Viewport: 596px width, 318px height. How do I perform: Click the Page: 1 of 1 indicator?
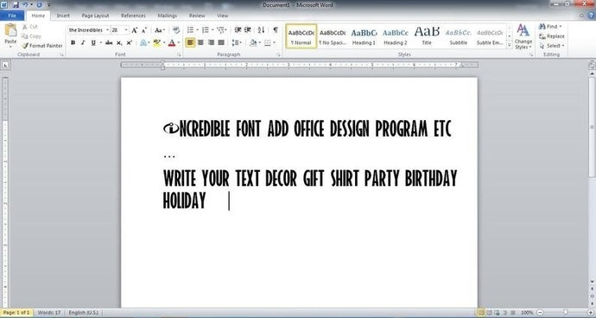click(x=16, y=313)
